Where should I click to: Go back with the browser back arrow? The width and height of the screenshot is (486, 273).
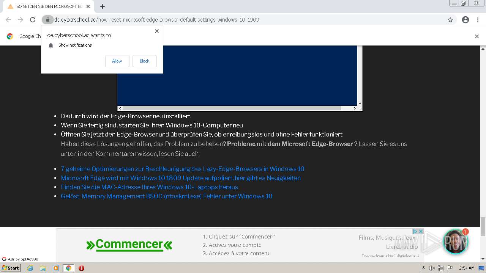click(8, 20)
